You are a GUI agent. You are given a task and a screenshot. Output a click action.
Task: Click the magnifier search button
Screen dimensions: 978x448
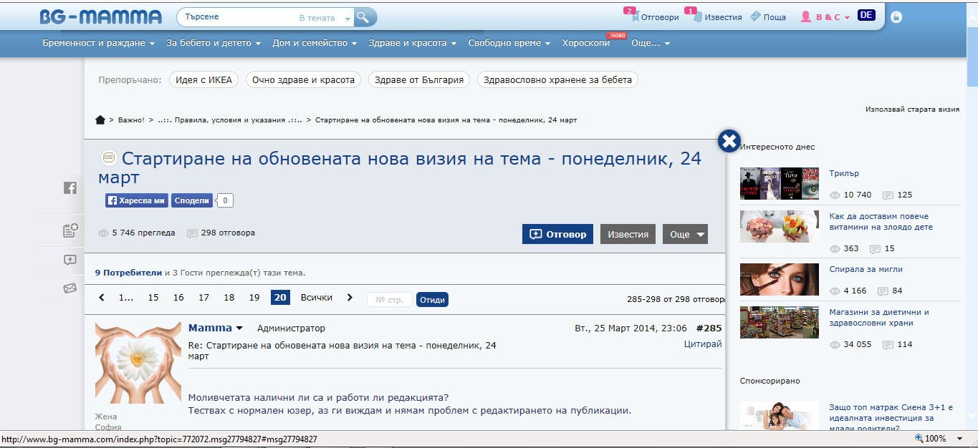click(x=365, y=17)
